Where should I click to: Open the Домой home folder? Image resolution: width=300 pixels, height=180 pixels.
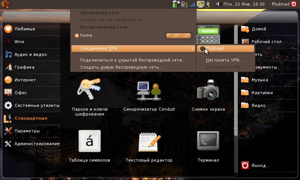(269, 29)
